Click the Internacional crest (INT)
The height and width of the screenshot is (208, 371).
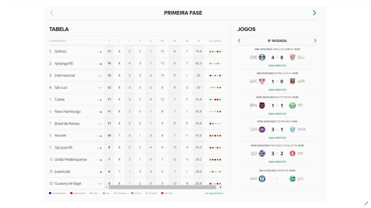[292, 153]
